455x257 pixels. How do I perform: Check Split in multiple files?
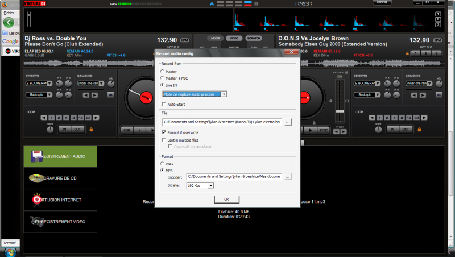tap(164, 139)
